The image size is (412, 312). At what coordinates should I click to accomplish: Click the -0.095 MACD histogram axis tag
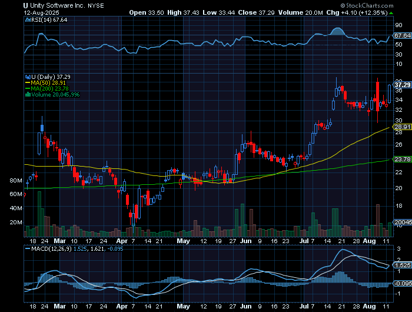[402, 283]
